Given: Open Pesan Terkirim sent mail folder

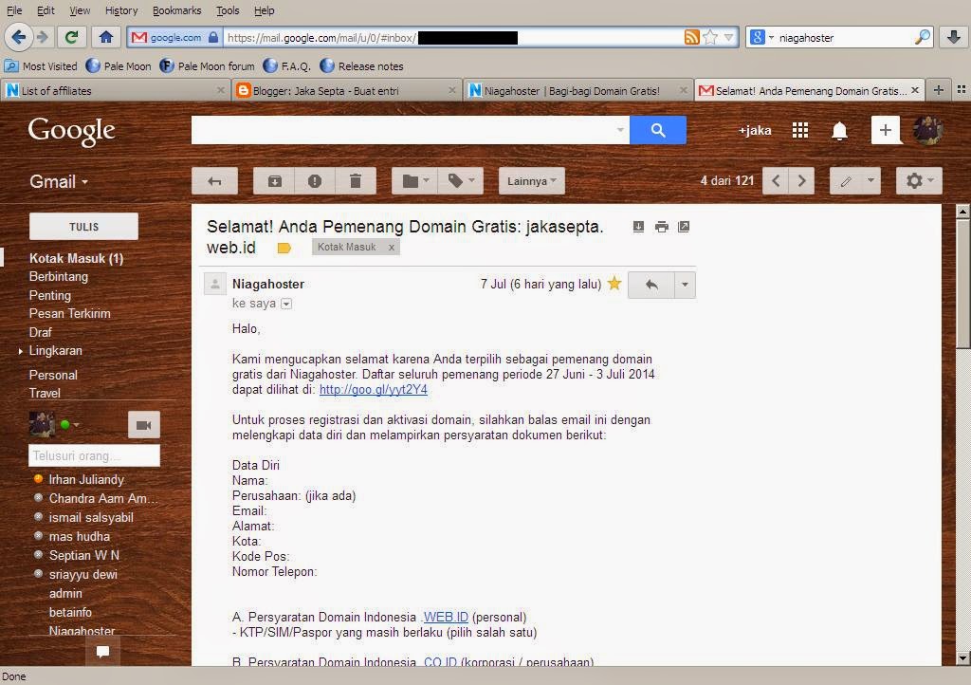Looking at the screenshot, I should pyautogui.click(x=69, y=313).
